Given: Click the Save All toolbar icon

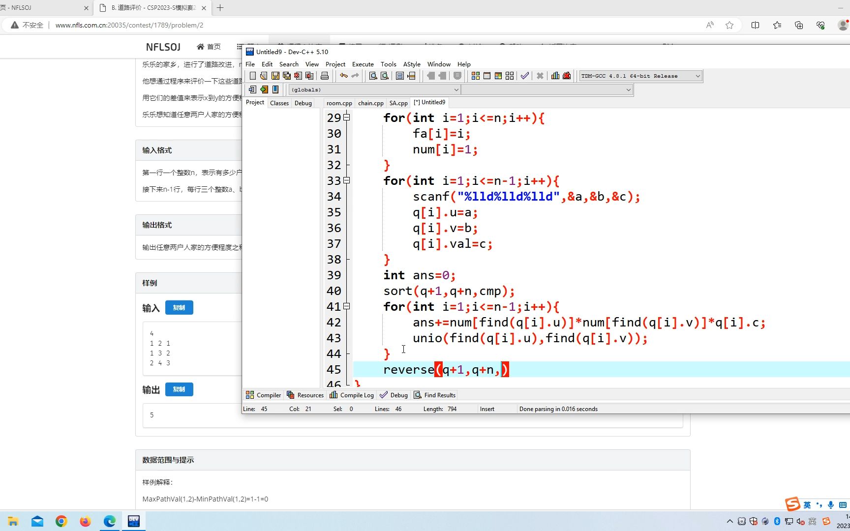Looking at the screenshot, I should 287,76.
